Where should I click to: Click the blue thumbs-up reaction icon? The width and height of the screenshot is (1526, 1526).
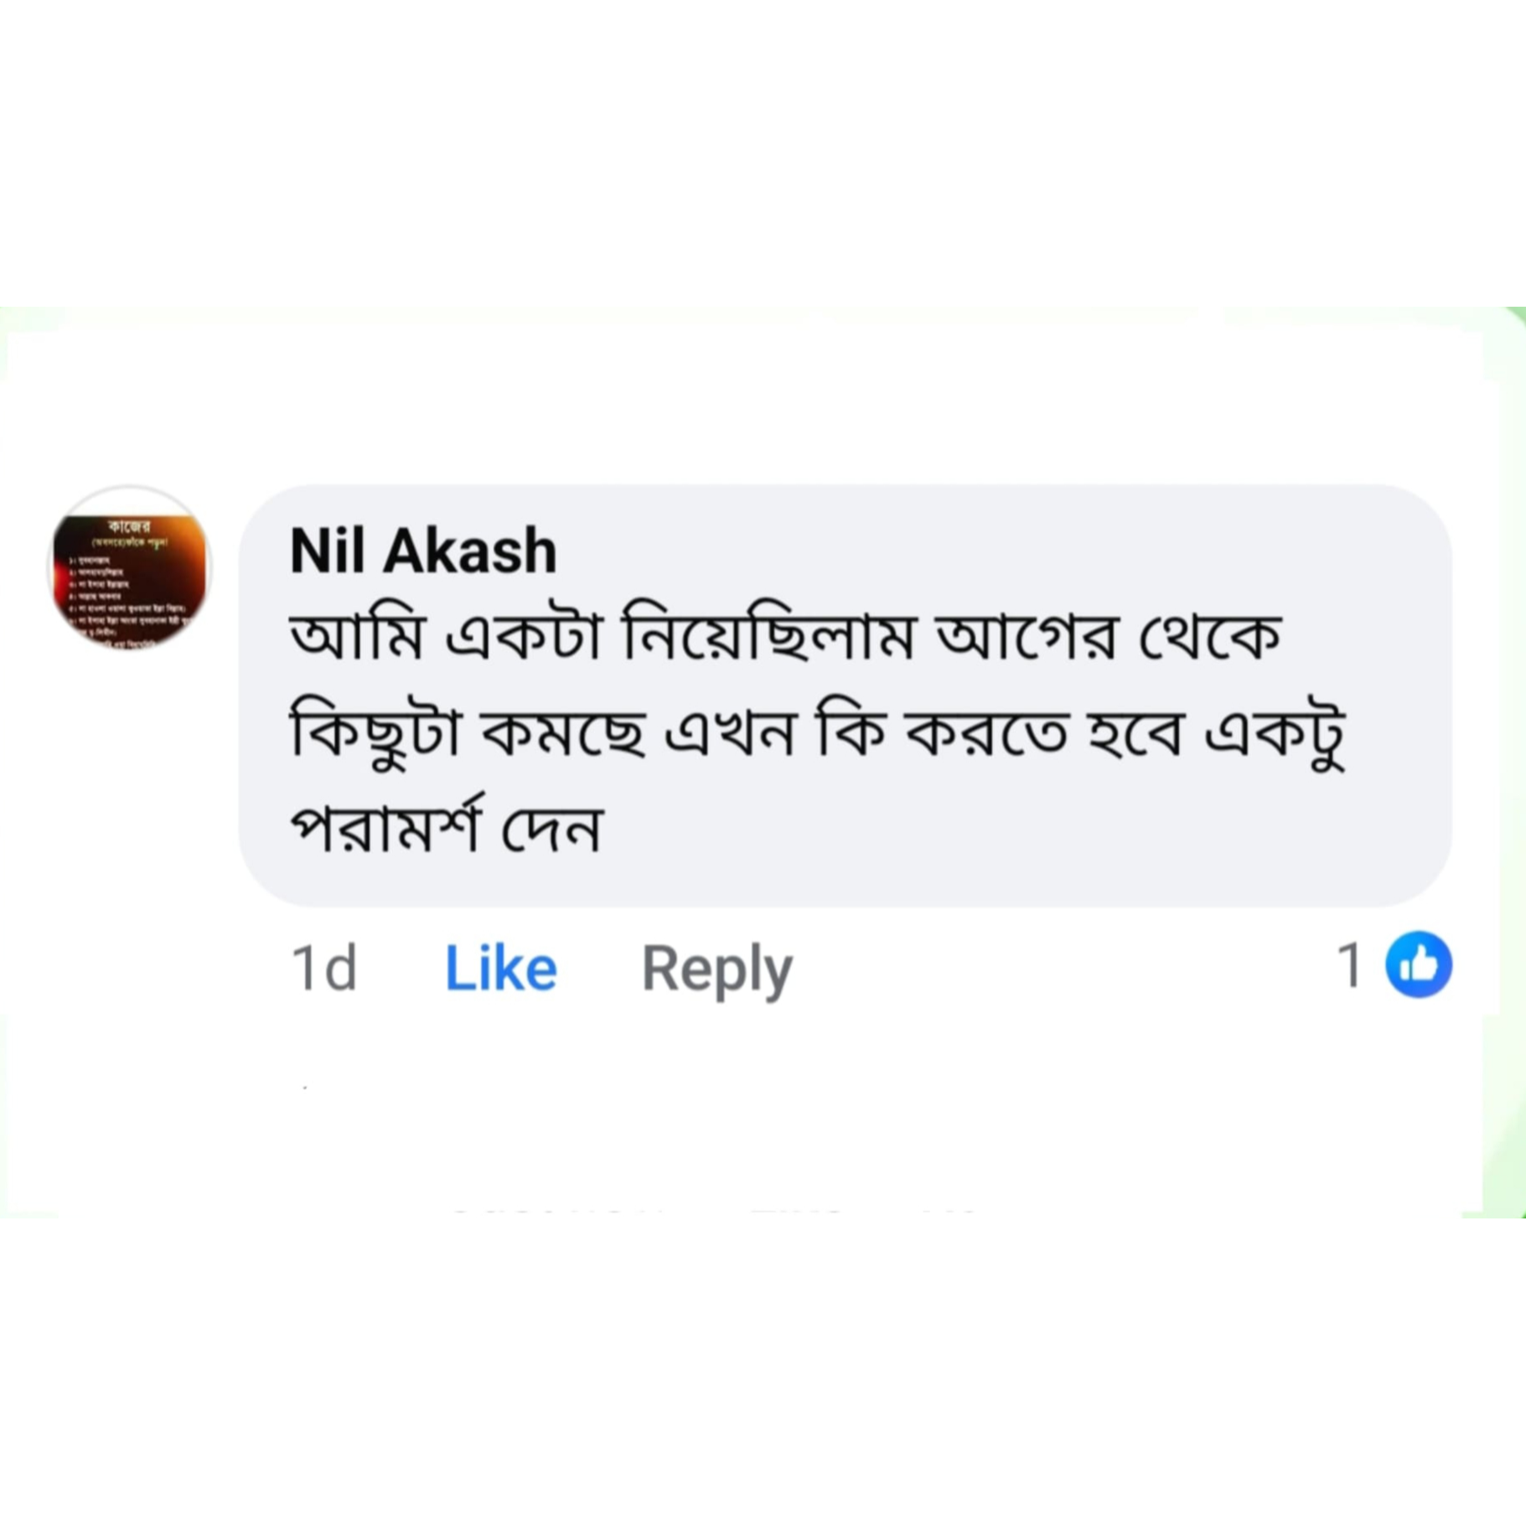[1418, 965]
